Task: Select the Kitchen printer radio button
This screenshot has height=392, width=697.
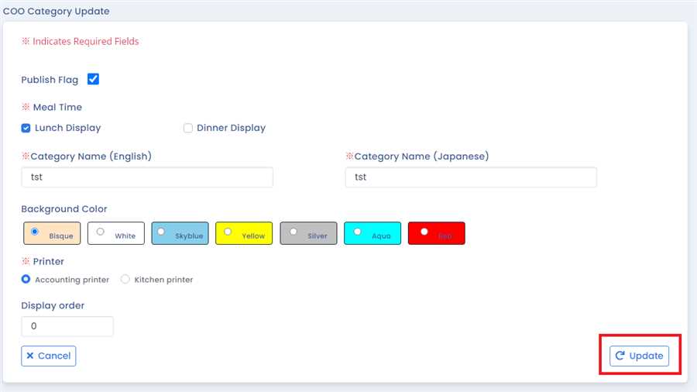Action: [x=125, y=279]
